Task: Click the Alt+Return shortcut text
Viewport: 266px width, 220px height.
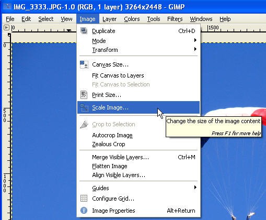Action: pos(181,211)
